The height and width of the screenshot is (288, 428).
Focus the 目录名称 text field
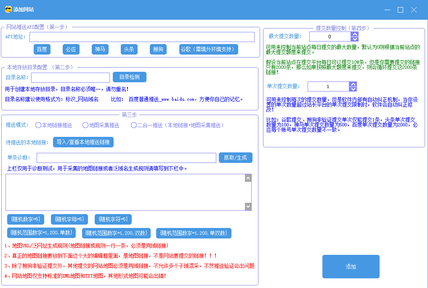(70, 78)
